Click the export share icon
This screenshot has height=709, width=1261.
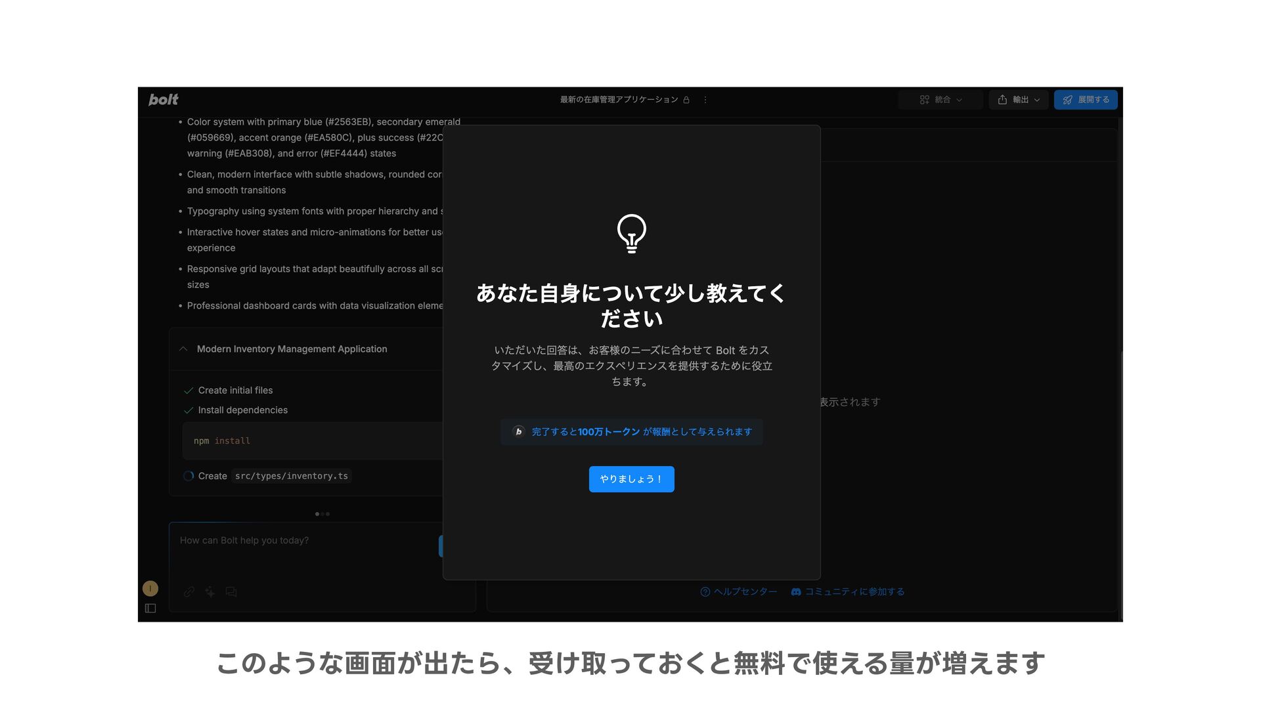coord(1002,100)
